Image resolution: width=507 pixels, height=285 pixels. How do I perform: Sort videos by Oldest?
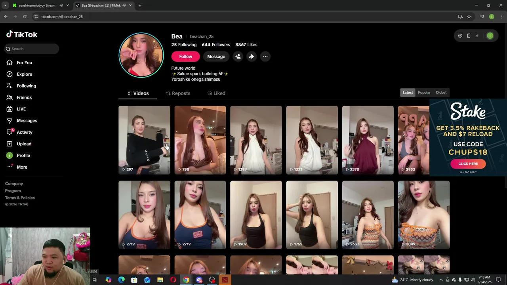[441, 93]
